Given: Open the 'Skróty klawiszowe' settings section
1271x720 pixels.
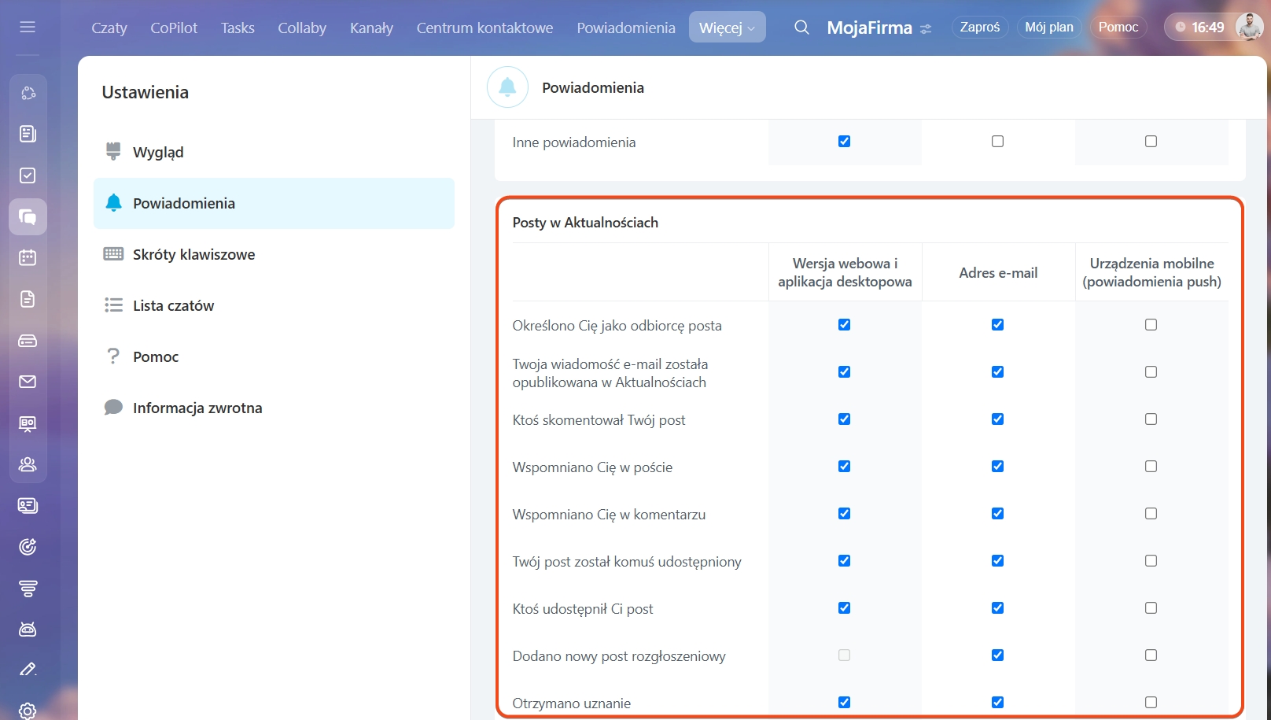Looking at the screenshot, I should click(193, 254).
